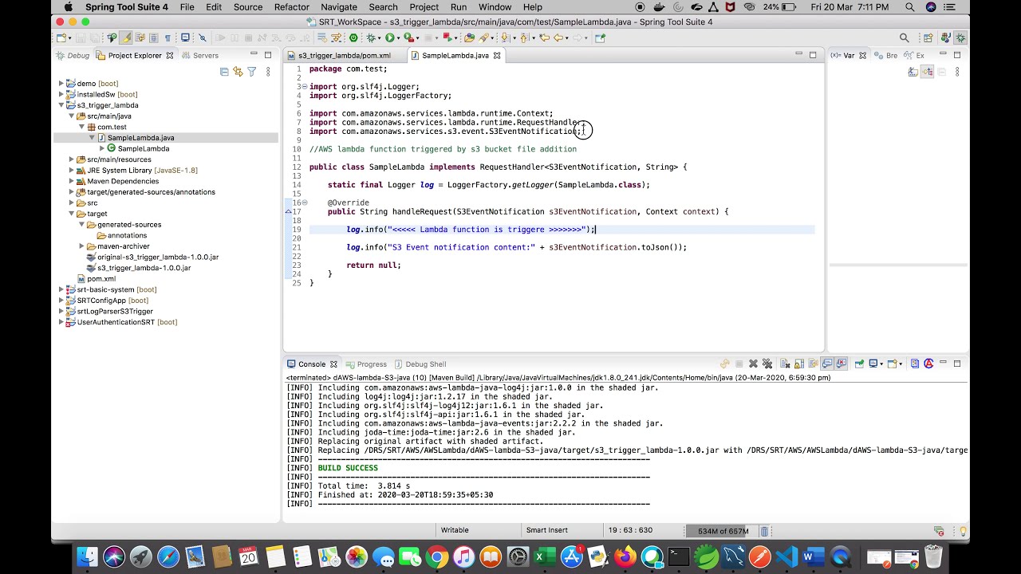Switch to the Servers view tab

click(x=199, y=55)
